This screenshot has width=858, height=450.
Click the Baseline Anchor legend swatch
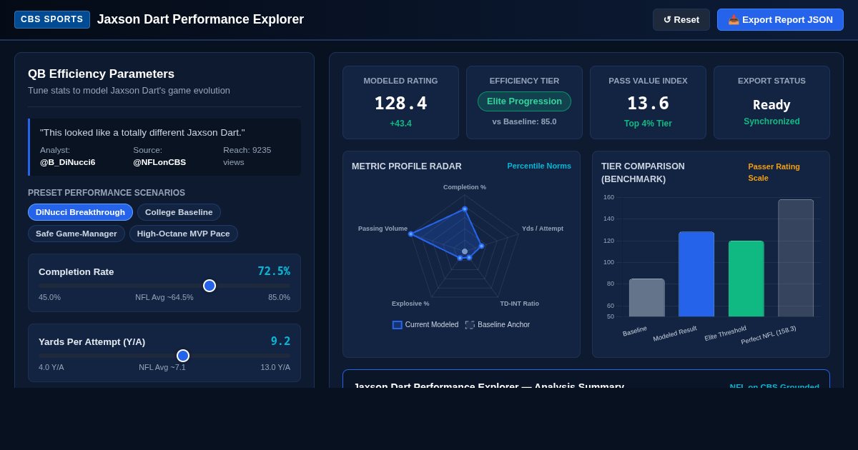pos(470,325)
